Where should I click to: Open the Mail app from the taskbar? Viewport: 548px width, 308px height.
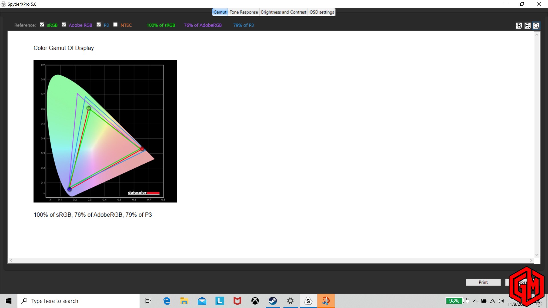point(202,301)
